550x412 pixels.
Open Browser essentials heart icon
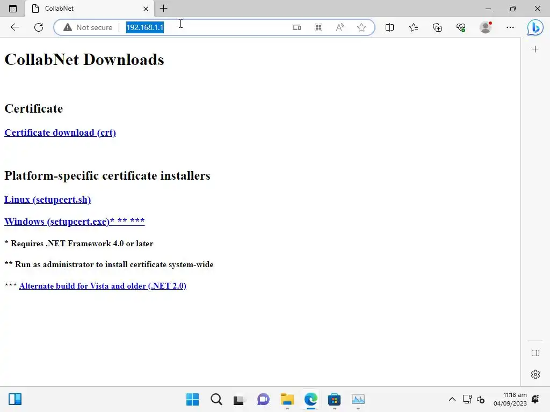[461, 27]
